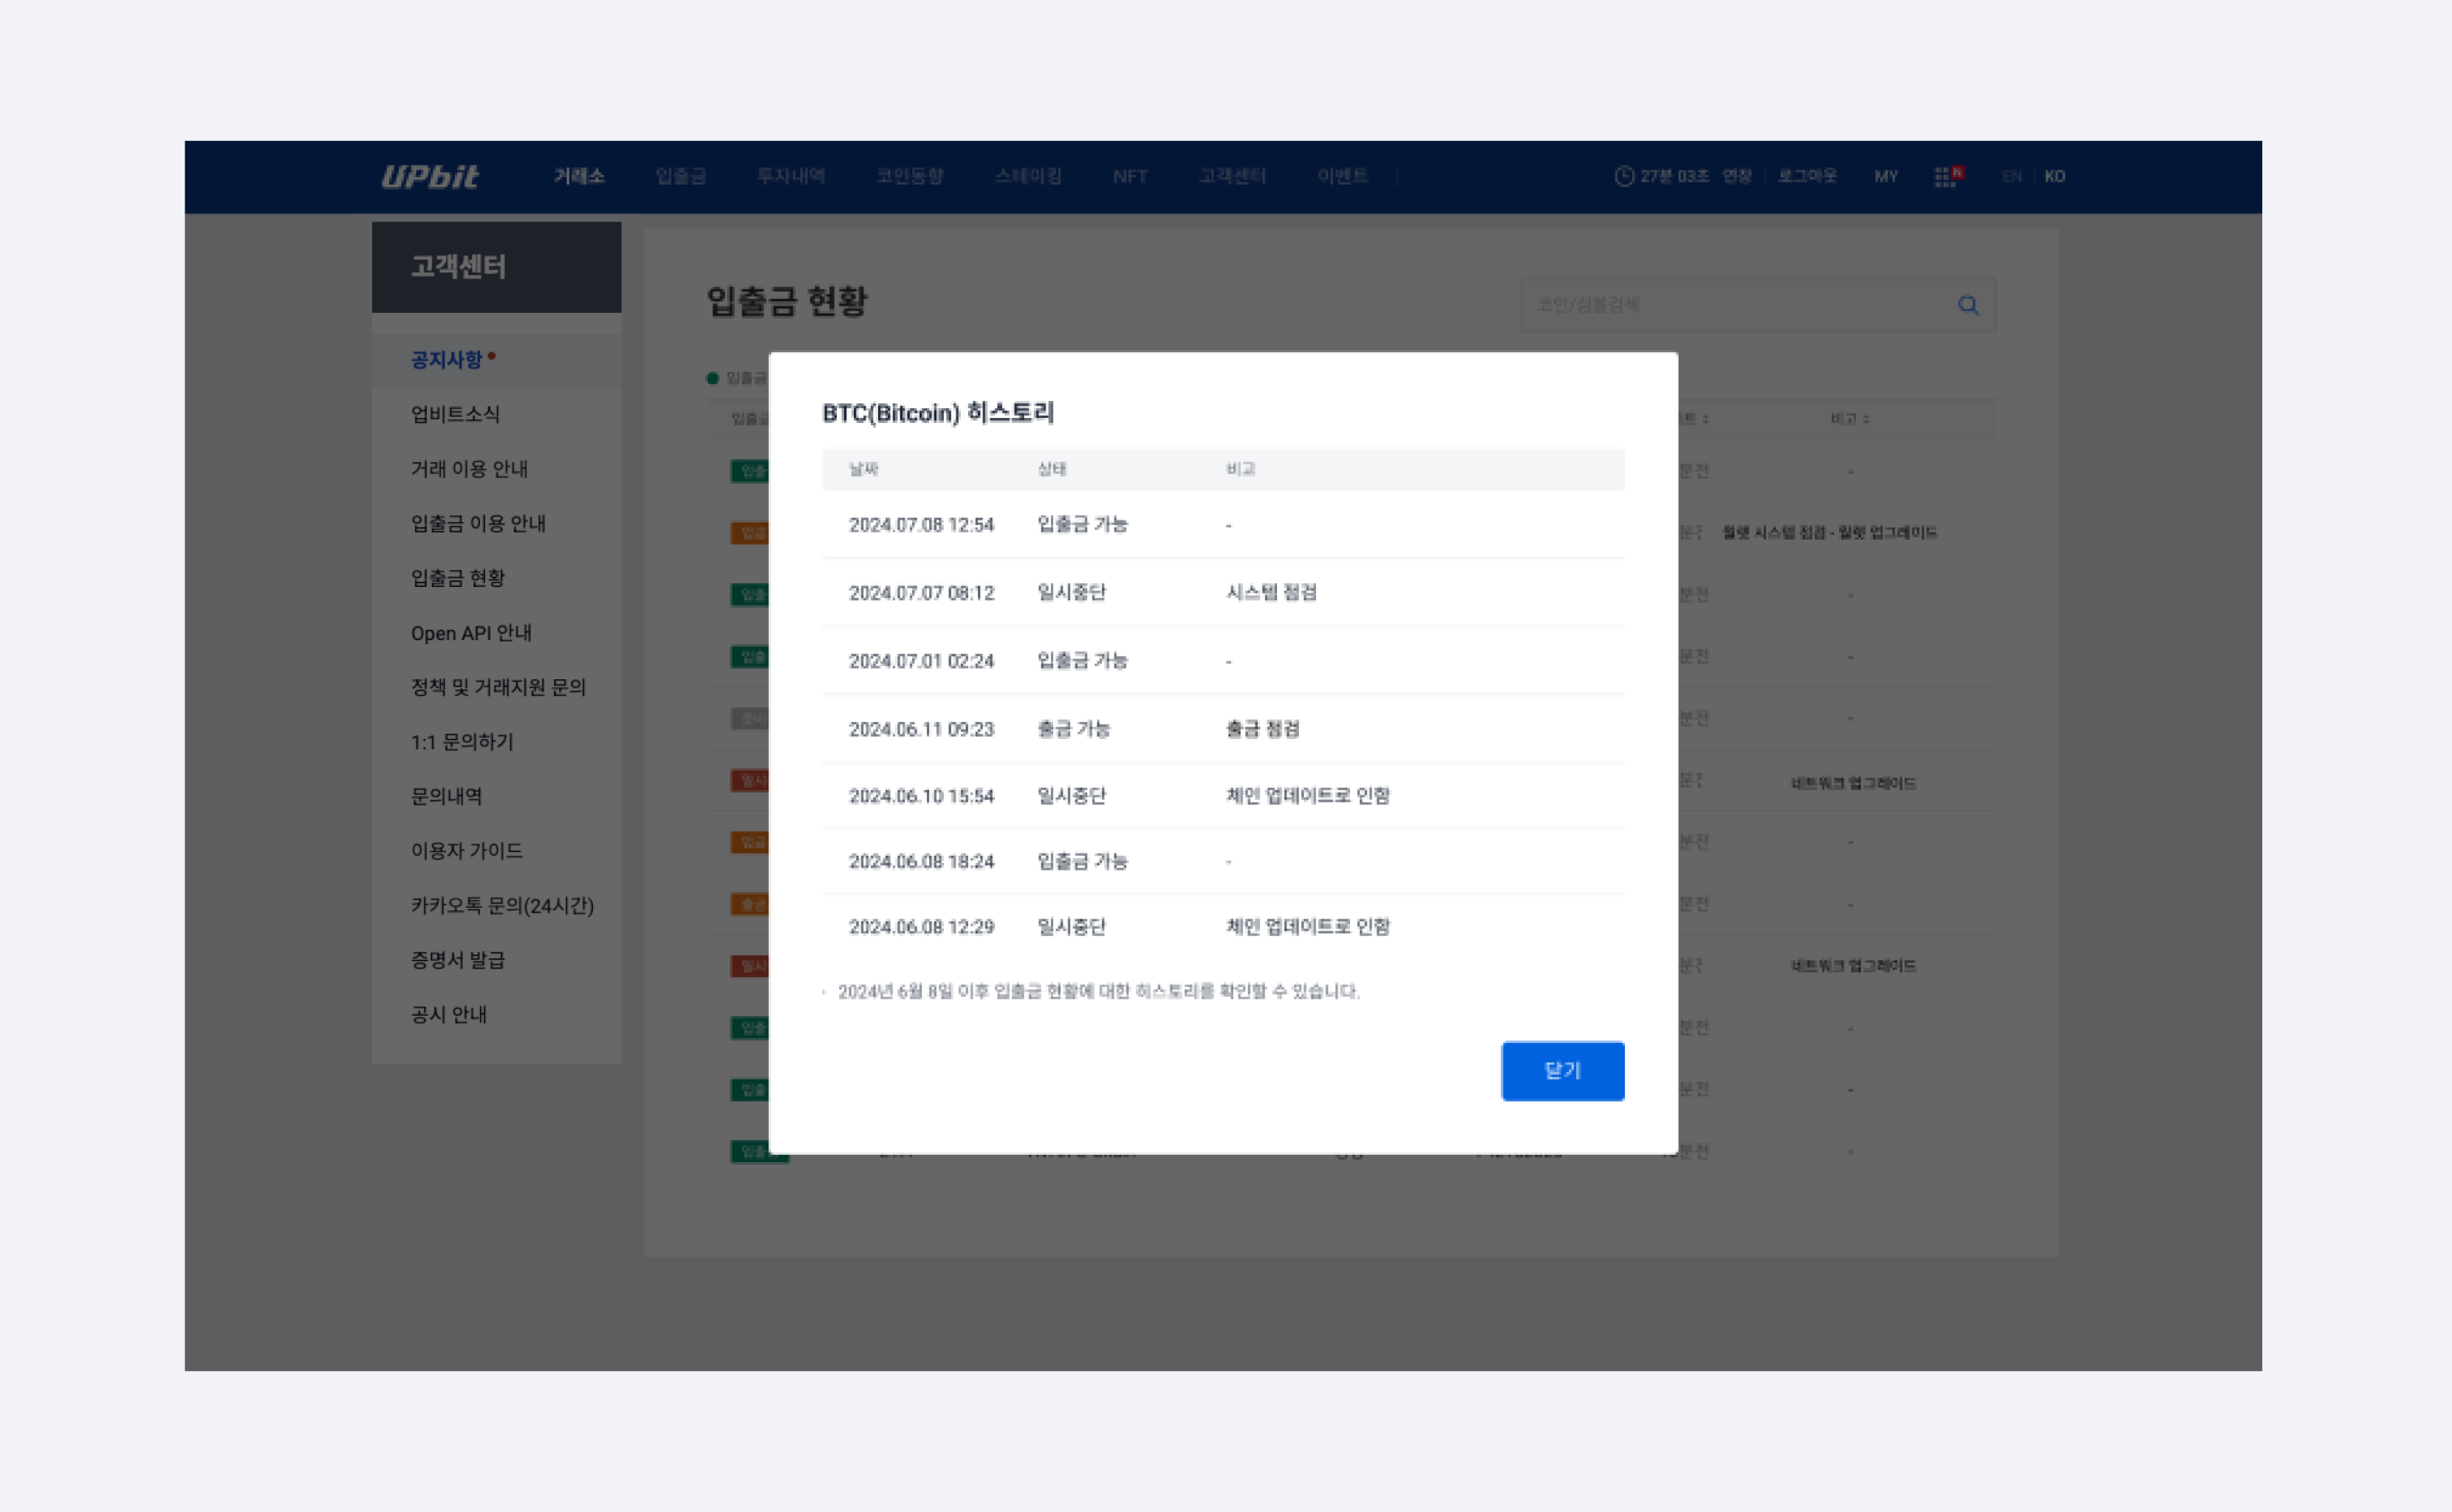Click 월렛 시스템 점검 - 월렛 업그레이드 note
The width and height of the screenshot is (2452, 1512).
1829,533
